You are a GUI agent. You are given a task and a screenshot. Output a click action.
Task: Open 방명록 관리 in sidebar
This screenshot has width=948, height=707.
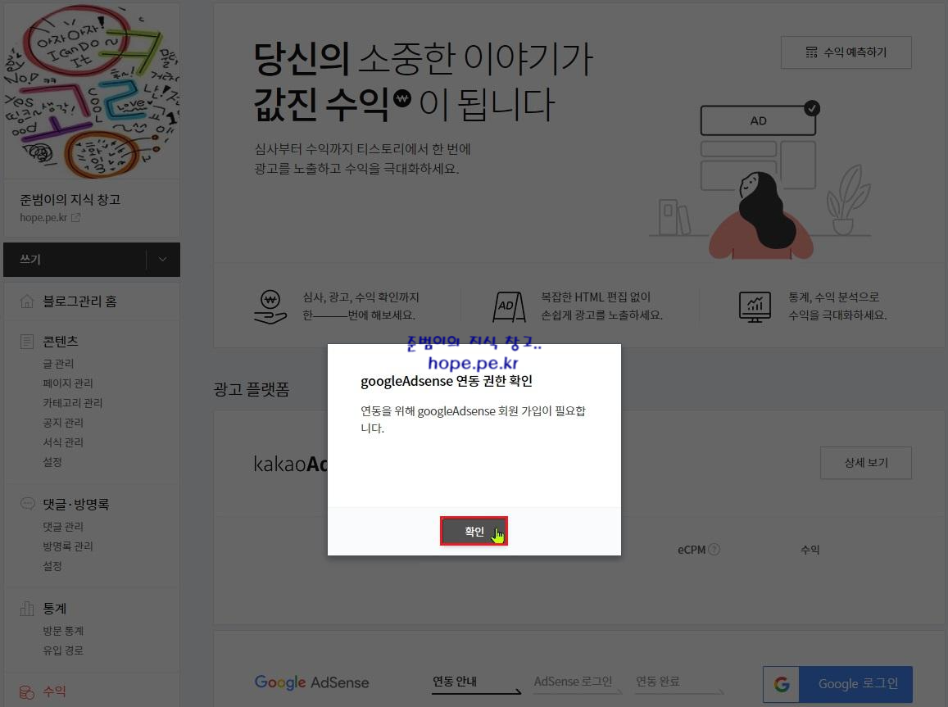[68, 546]
